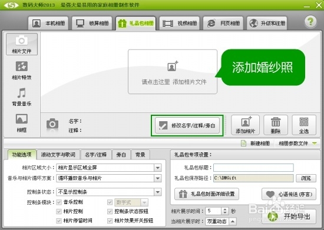Open 背景音乐 music note in sidebar
324x230 pixels.
point(22,96)
